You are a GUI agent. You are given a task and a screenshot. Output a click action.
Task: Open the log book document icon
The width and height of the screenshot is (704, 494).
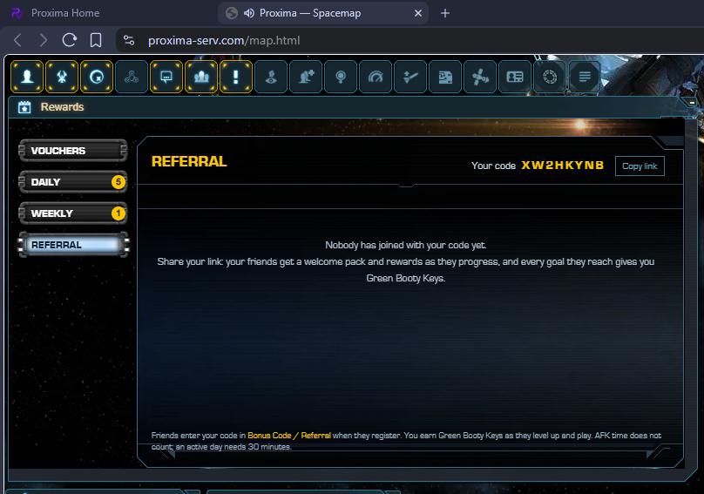click(445, 77)
